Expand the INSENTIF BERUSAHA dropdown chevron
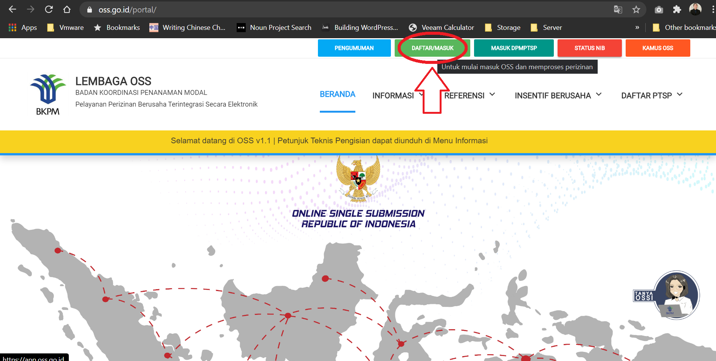The width and height of the screenshot is (716, 361). [599, 95]
